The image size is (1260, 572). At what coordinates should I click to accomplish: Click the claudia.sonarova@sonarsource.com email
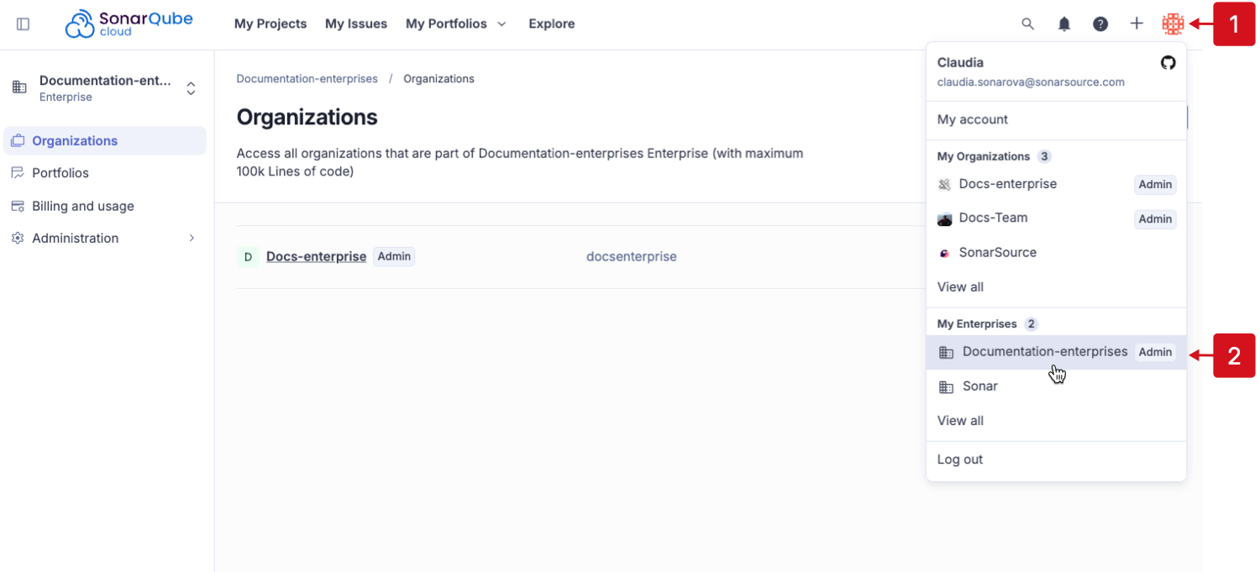tap(1031, 82)
